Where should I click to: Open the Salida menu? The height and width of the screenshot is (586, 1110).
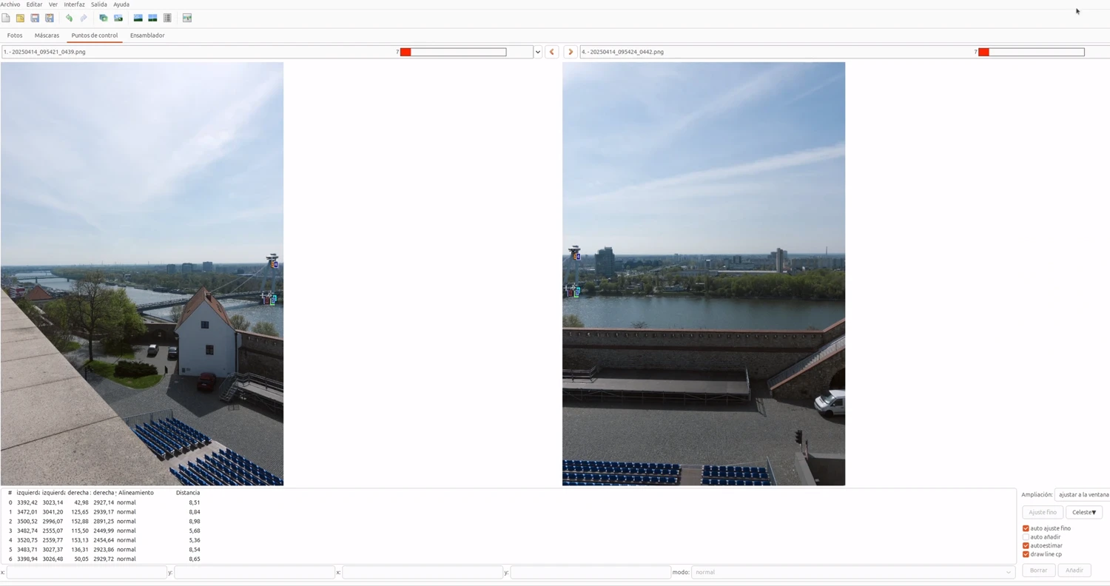(x=98, y=4)
